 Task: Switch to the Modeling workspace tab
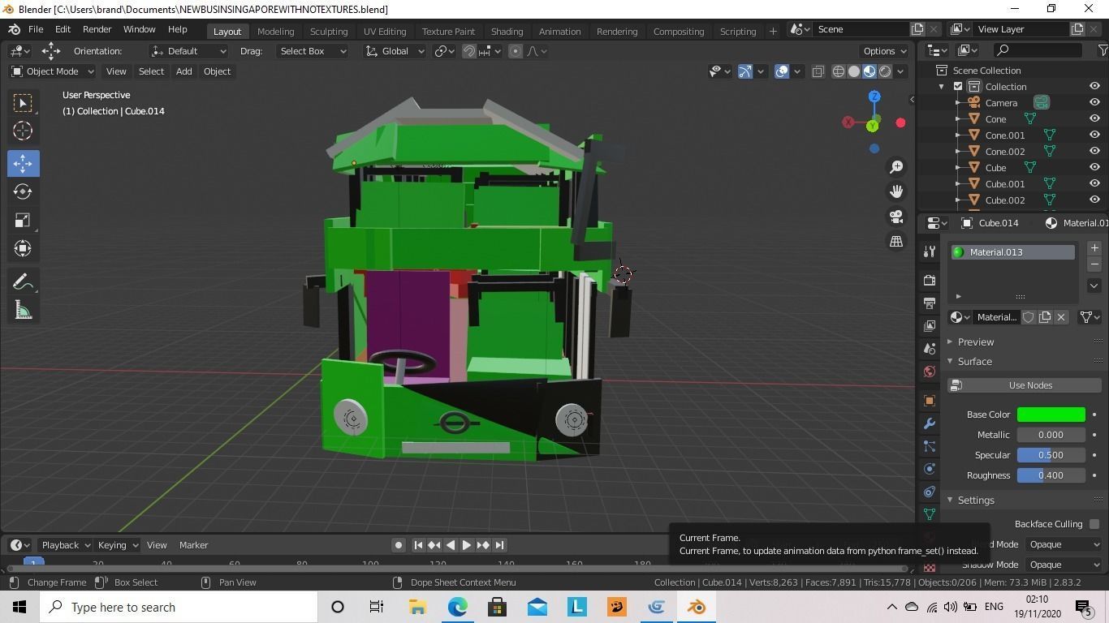pyautogui.click(x=275, y=31)
